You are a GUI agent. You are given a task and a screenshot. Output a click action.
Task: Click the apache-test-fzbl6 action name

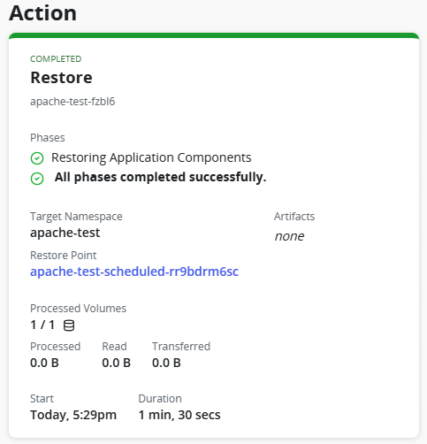point(72,102)
